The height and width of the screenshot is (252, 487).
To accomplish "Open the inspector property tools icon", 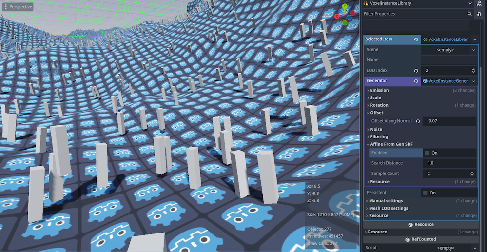I will click(479, 14).
